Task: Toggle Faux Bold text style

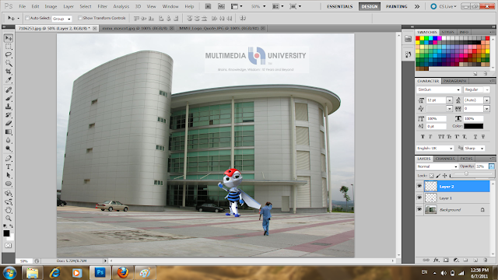Action: point(423,137)
